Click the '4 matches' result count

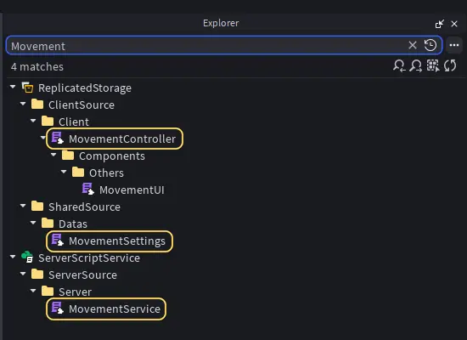pyautogui.click(x=37, y=66)
